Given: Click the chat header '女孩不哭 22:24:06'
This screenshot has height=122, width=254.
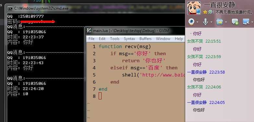Looking at the screenshot, I should [204, 87].
